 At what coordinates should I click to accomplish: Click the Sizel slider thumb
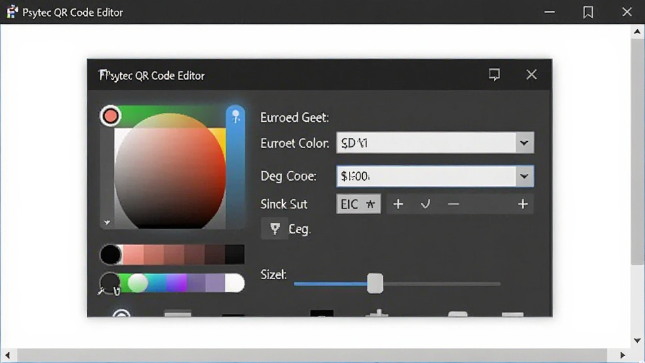pos(375,283)
